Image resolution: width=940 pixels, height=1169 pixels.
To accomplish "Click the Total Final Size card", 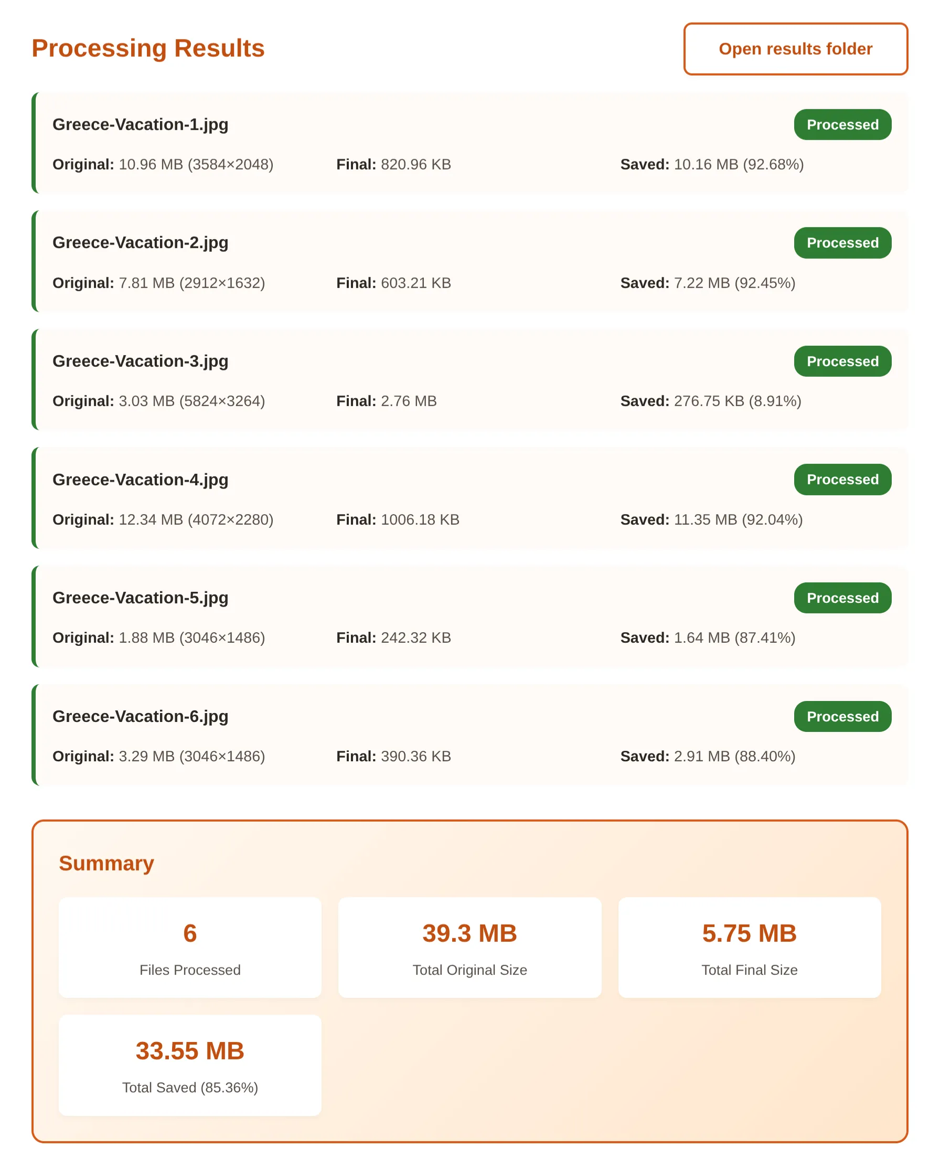I will pyautogui.click(x=749, y=947).
